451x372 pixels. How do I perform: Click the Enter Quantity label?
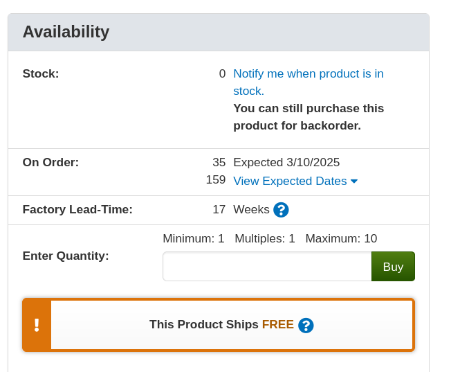pyautogui.click(x=66, y=256)
